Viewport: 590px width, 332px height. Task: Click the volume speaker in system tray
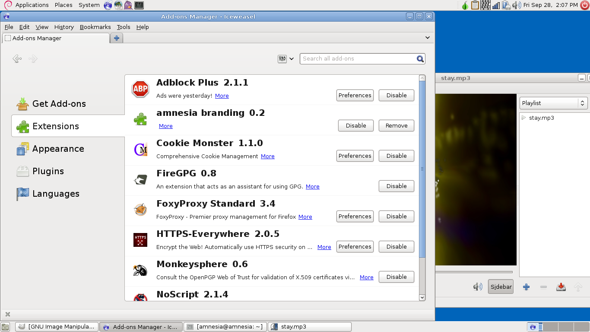[x=516, y=5]
